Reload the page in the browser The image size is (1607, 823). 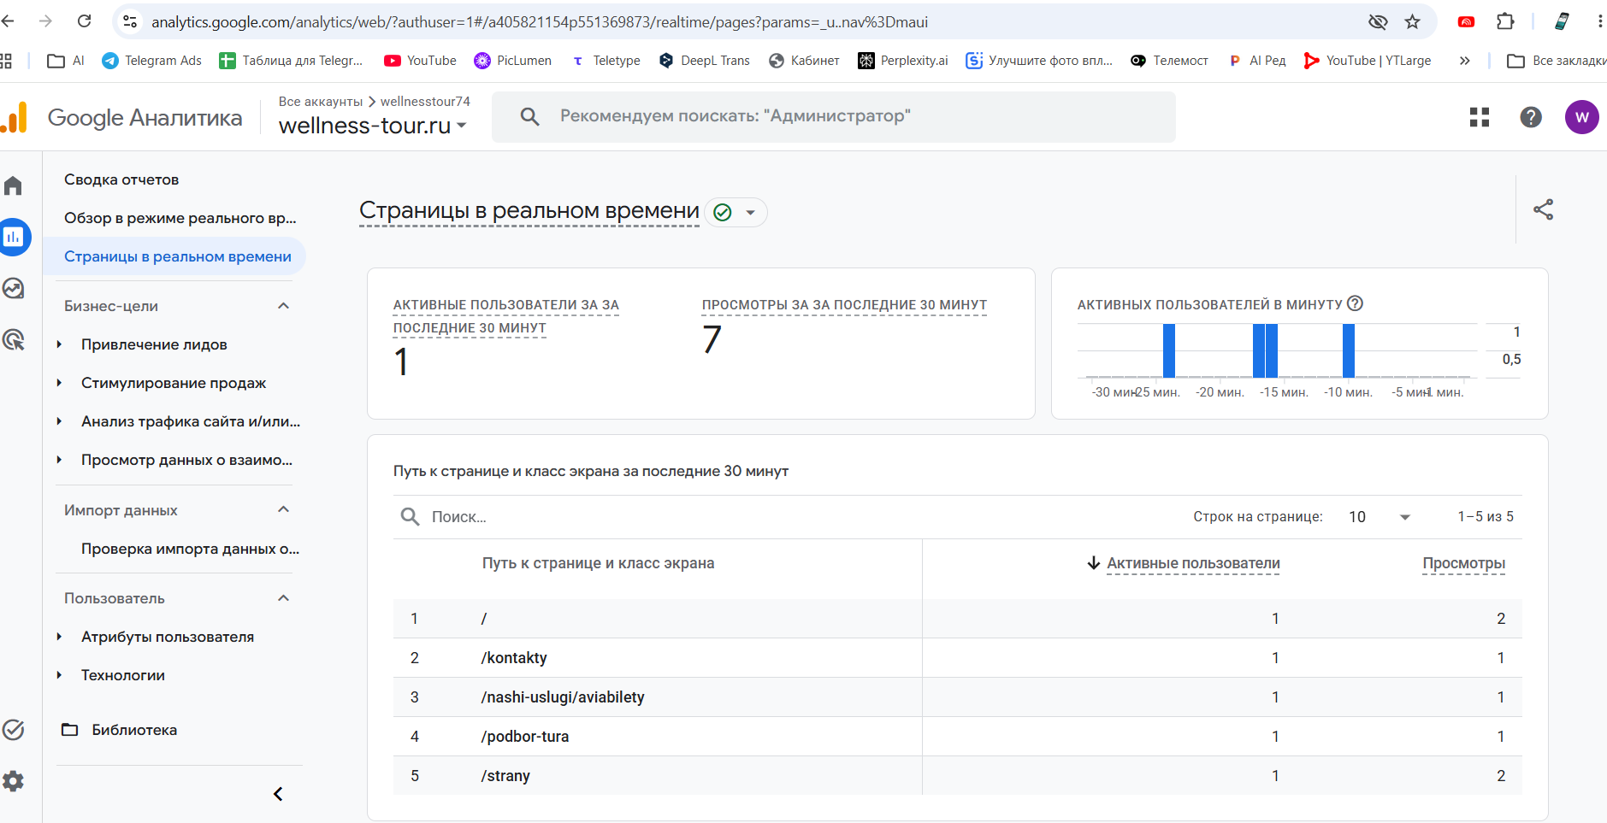84,21
